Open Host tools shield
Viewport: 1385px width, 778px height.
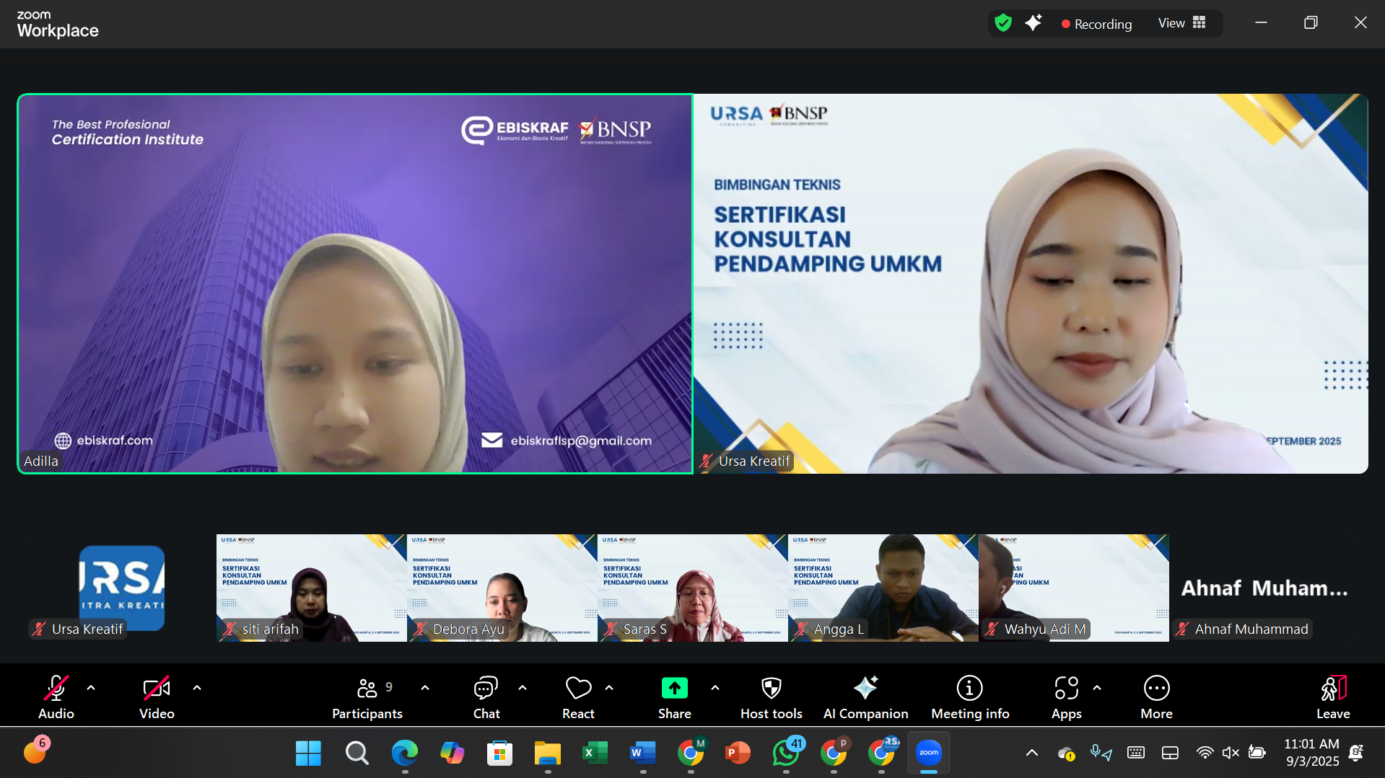pos(771,697)
